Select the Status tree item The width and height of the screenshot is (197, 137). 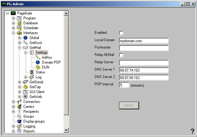point(40,72)
